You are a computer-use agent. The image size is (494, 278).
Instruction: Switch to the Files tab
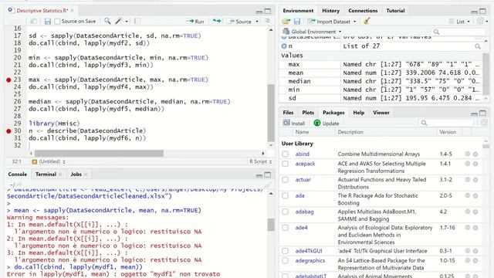point(288,113)
